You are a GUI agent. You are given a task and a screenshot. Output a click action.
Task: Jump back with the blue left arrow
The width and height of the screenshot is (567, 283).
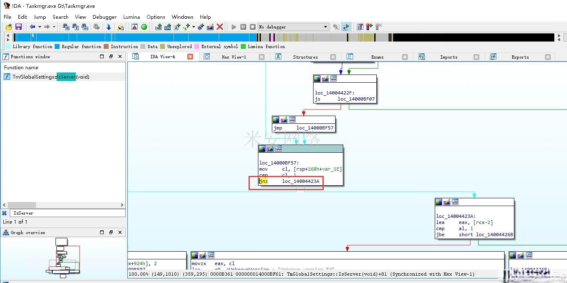coord(33,27)
